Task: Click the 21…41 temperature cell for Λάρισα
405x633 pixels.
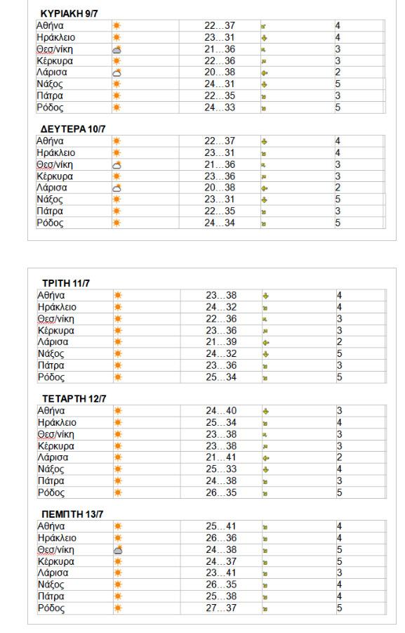Action: [221, 457]
